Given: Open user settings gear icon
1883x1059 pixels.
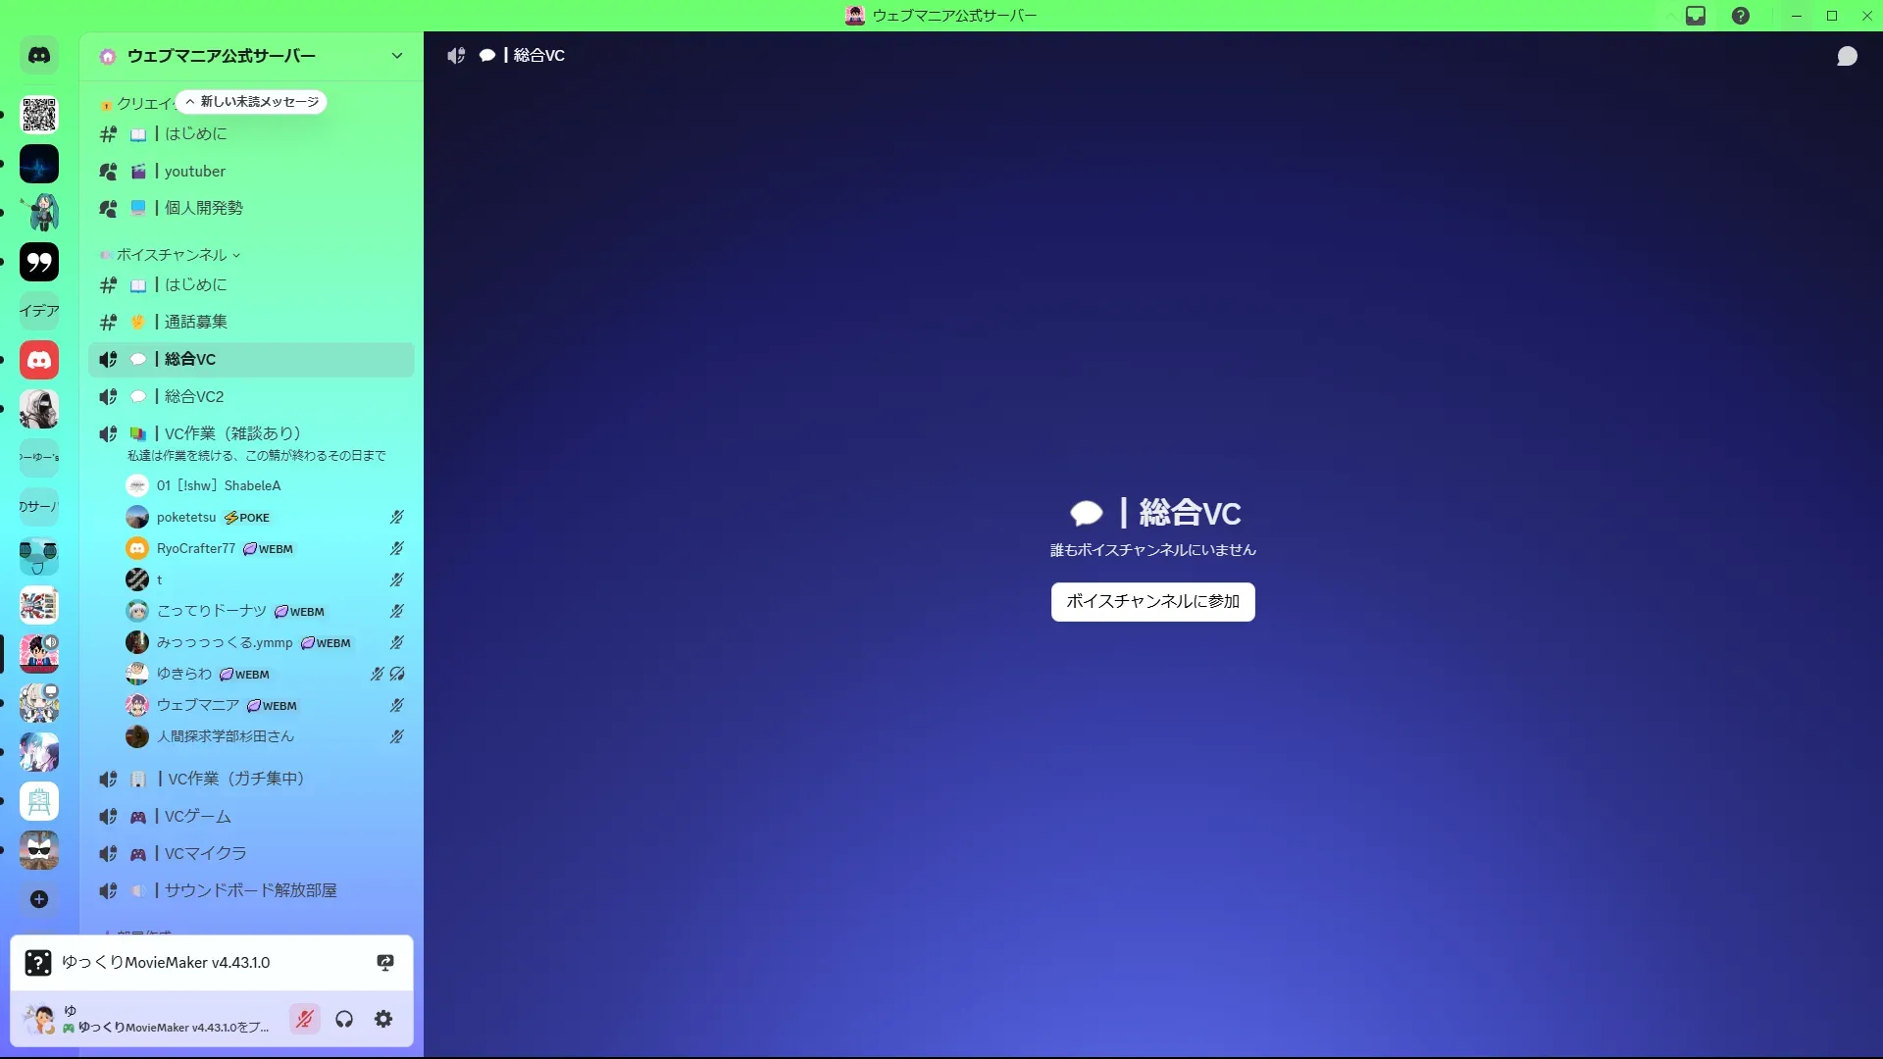Looking at the screenshot, I should point(383,1019).
